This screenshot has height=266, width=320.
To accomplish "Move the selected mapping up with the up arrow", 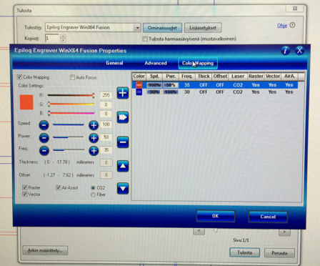I will click(x=123, y=166).
